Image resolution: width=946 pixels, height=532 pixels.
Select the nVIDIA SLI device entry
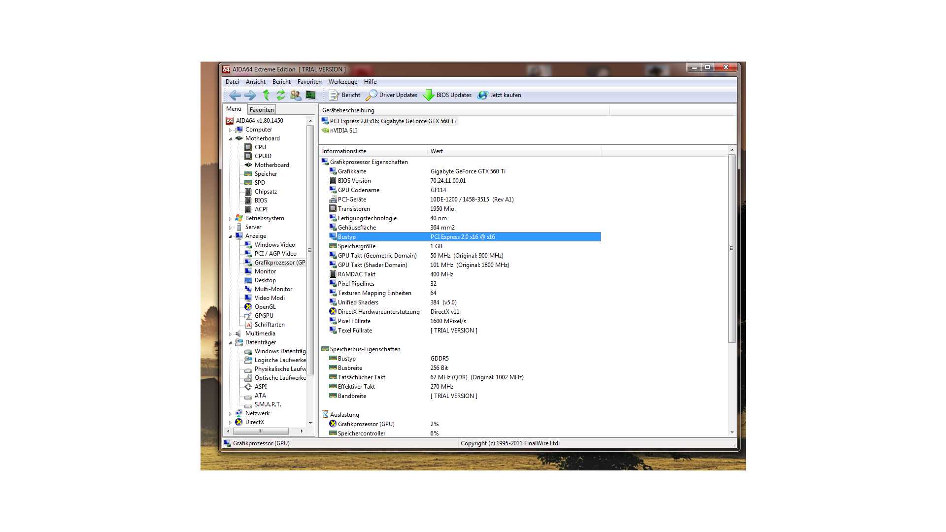coord(343,131)
